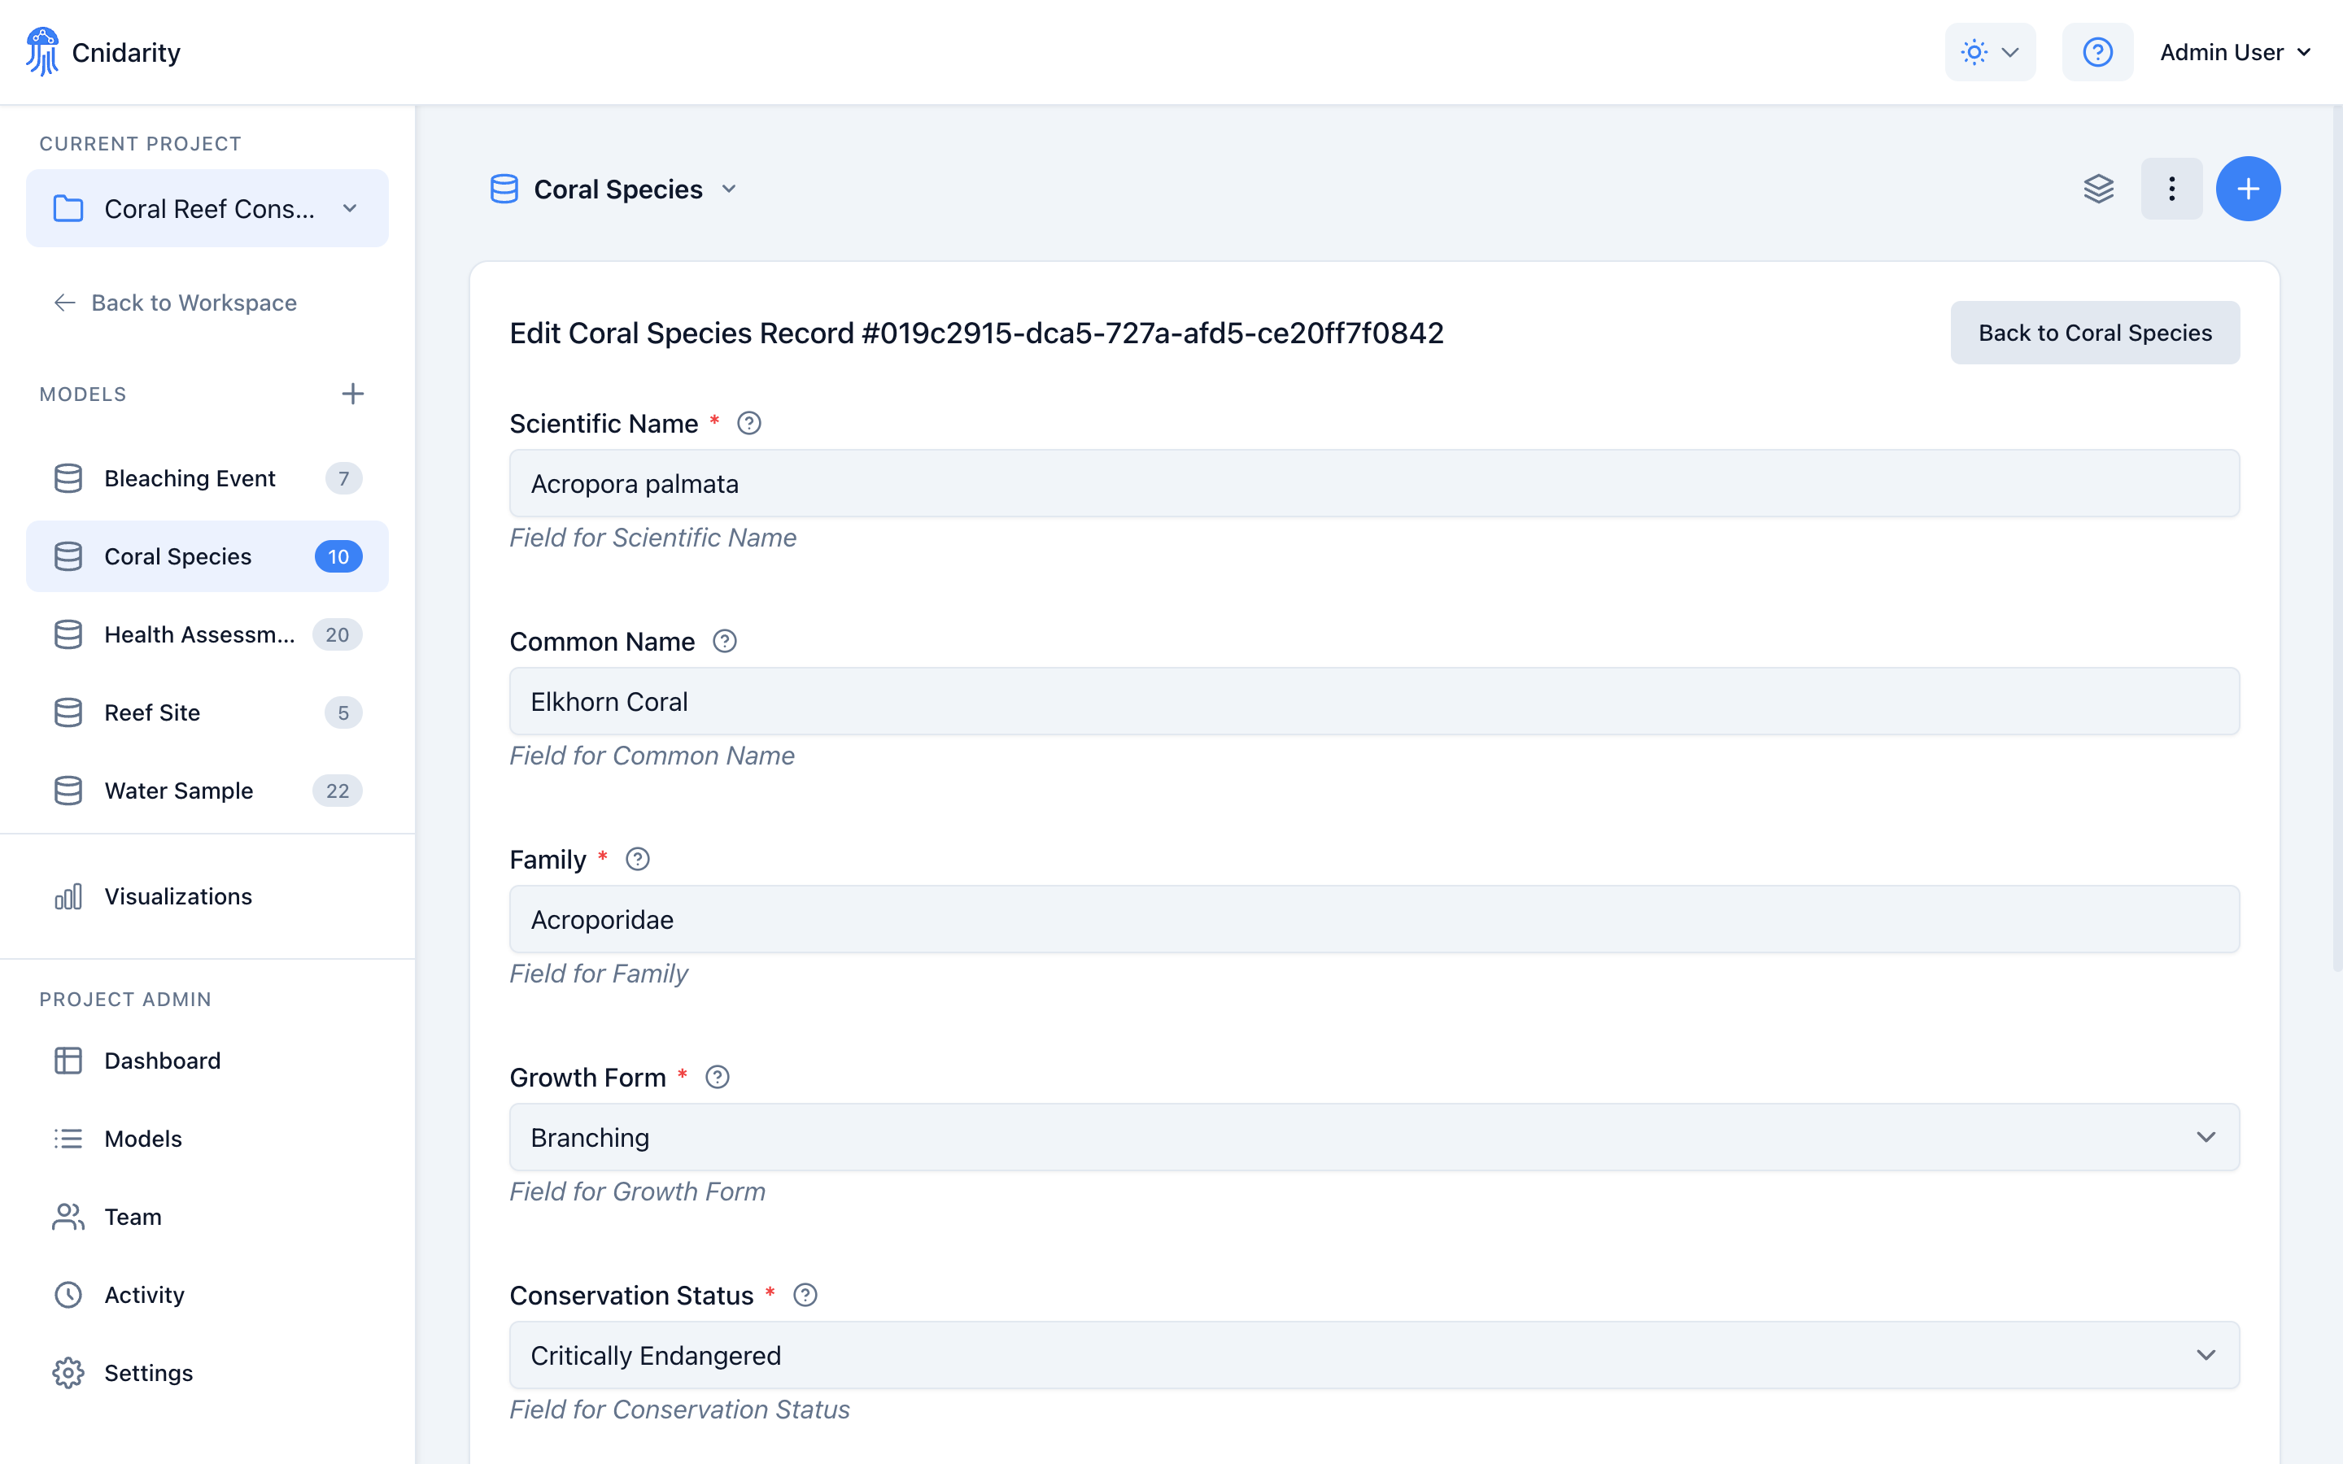This screenshot has width=2343, height=1464.
Task: Add a new model with the plus icon
Action: click(x=352, y=393)
